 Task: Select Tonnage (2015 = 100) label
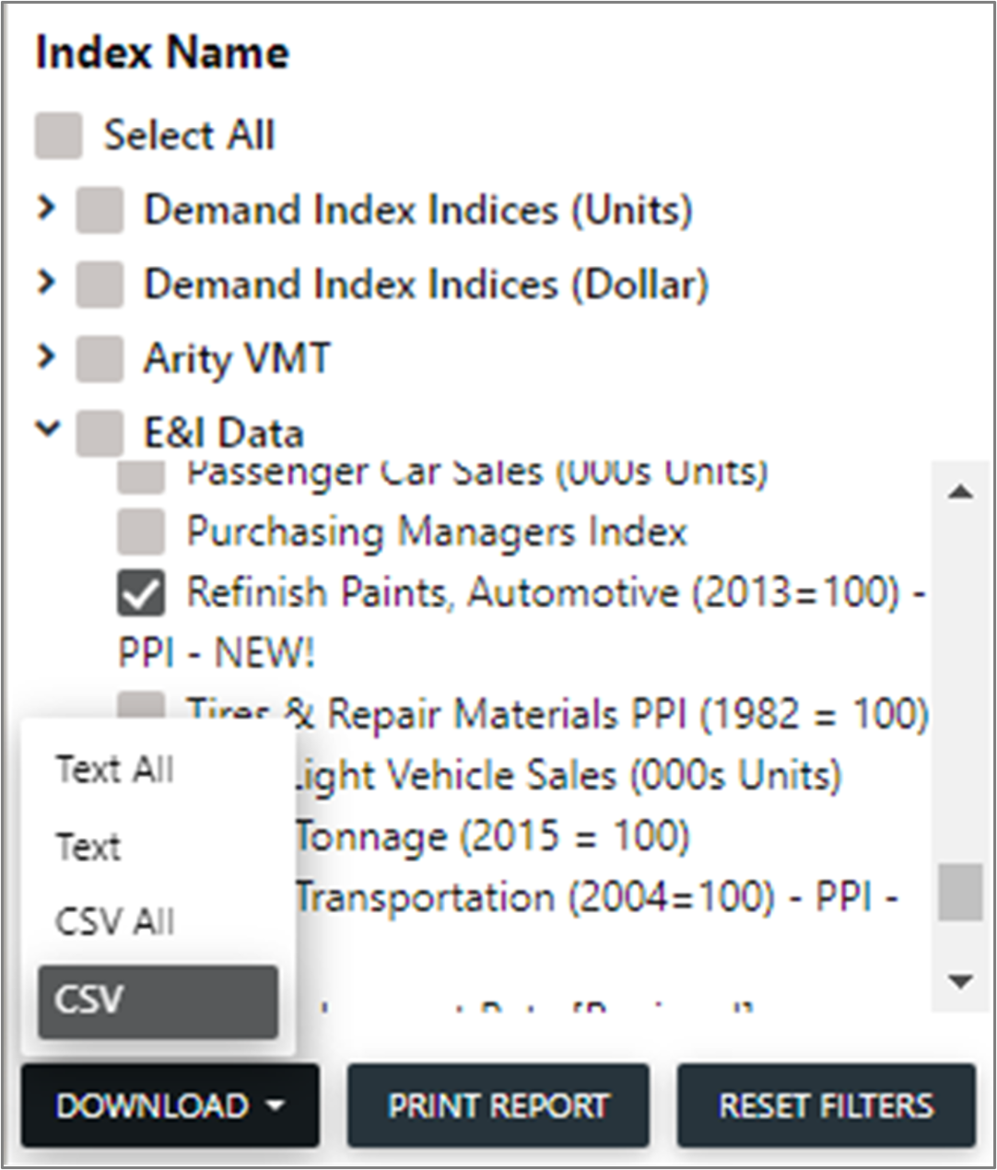pyautogui.click(x=492, y=837)
